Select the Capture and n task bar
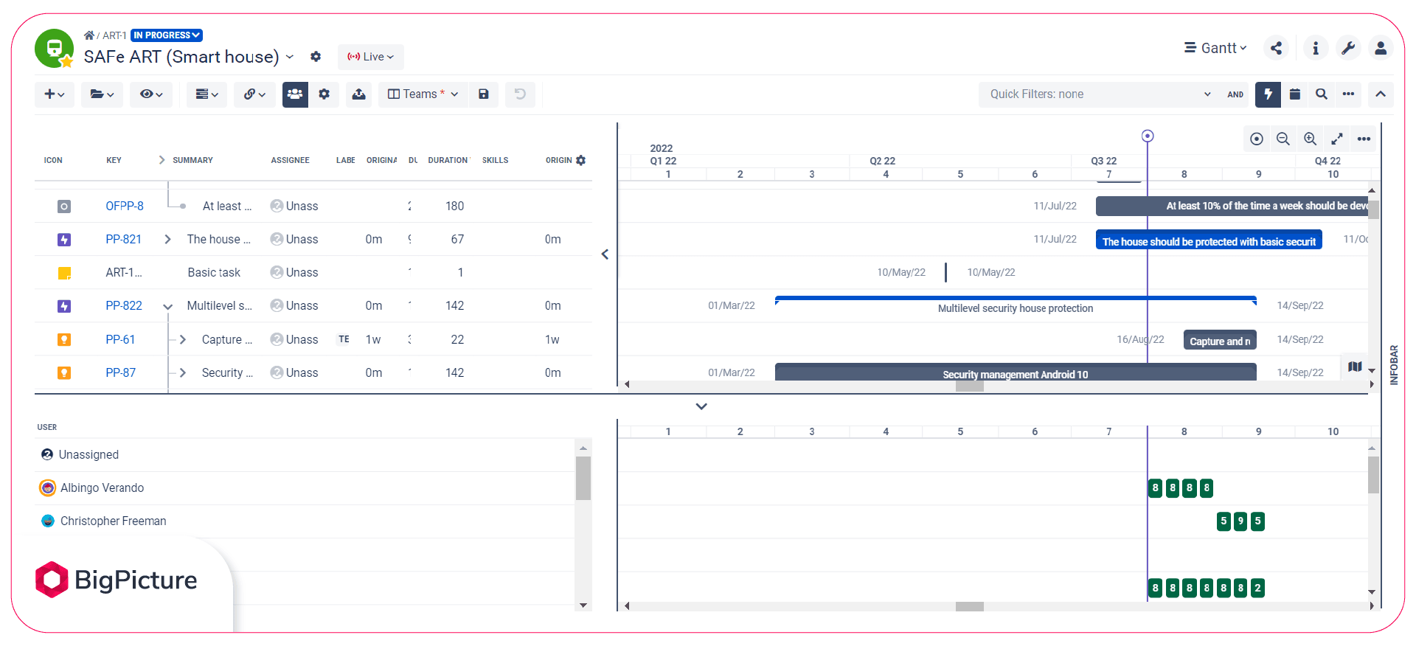Screen dimensions: 1416x649 pos(1220,340)
